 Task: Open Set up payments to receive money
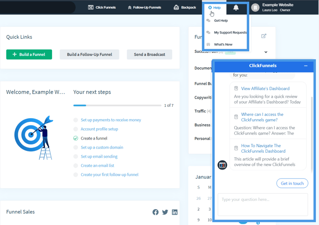[x=111, y=120]
